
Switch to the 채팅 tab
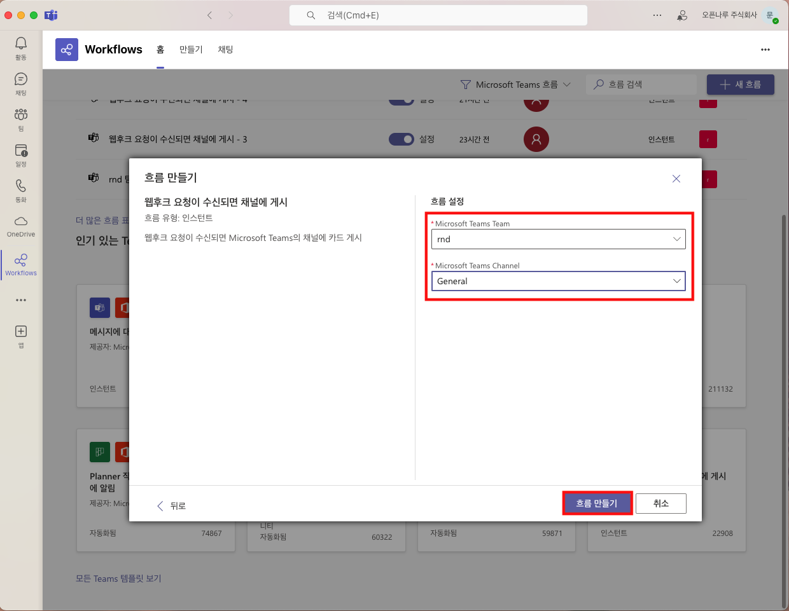[x=225, y=50]
